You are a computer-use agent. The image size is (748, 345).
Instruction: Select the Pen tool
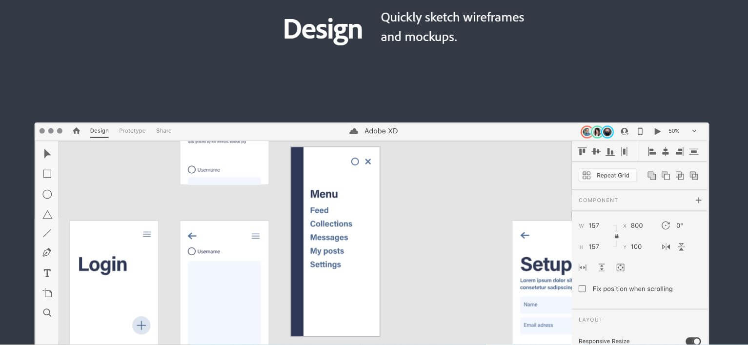tap(47, 252)
